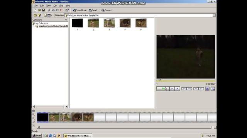
Task: Select the third storyboard clip
Action: click(x=65, y=117)
